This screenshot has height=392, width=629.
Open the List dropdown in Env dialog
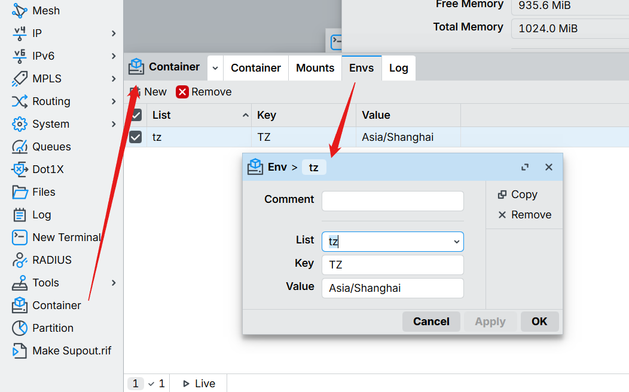(456, 242)
